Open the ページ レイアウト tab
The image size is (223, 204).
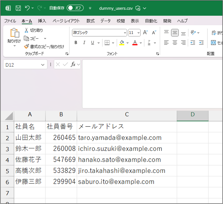[66, 21]
